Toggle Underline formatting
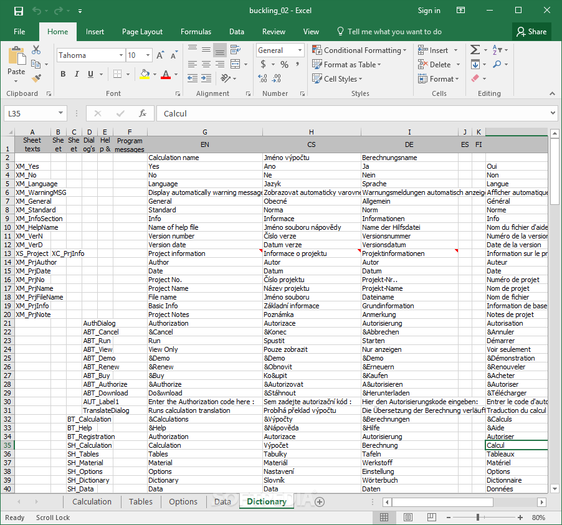 90,74
